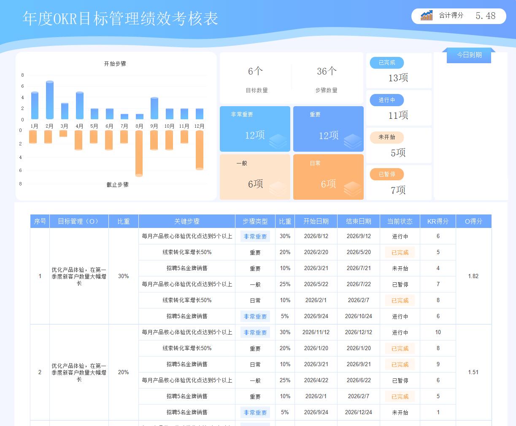Select the O得分 cell showing 1.82
The width and height of the screenshot is (516, 426).
(x=473, y=276)
